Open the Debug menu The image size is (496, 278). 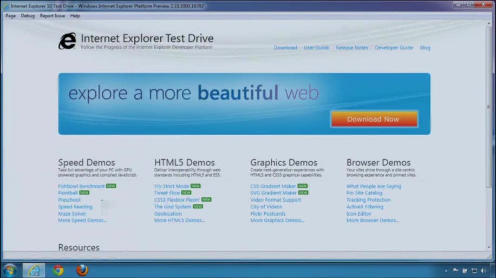[28, 16]
